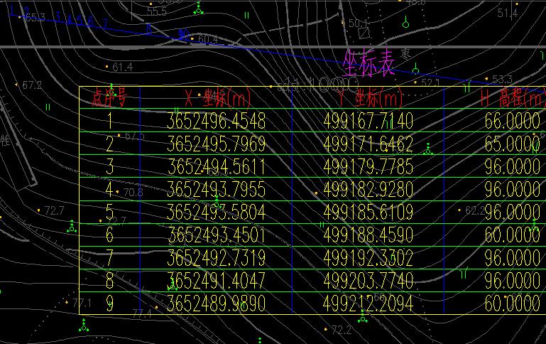The image size is (546, 344).
Task: Select the Y 坐标(m) column header
Action: [371, 98]
